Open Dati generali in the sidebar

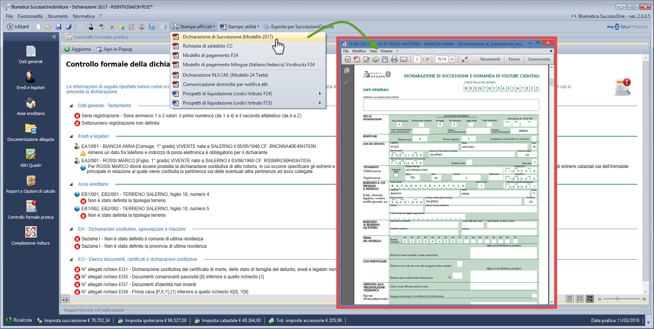[x=31, y=55]
